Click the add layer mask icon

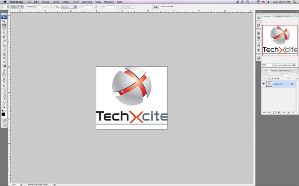tap(274, 112)
